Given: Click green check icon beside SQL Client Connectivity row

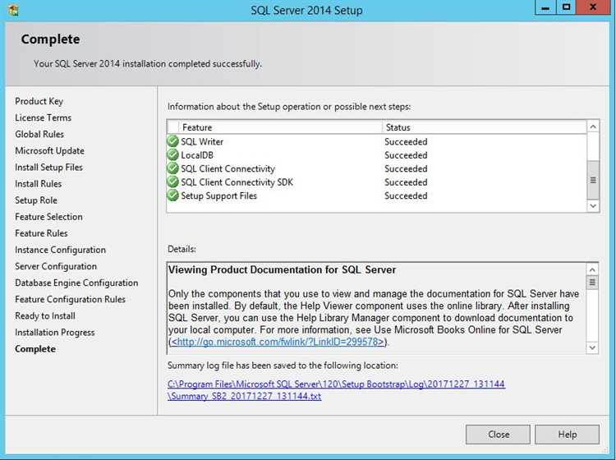Looking at the screenshot, I should pos(172,168).
